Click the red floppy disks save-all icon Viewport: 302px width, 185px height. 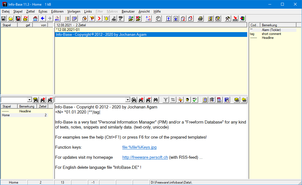click(18, 18)
